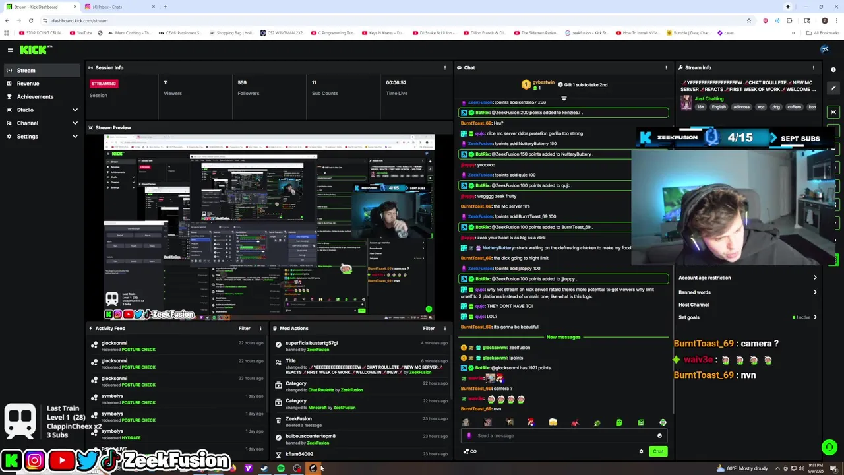Bookmark this page with star icon

point(748,20)
